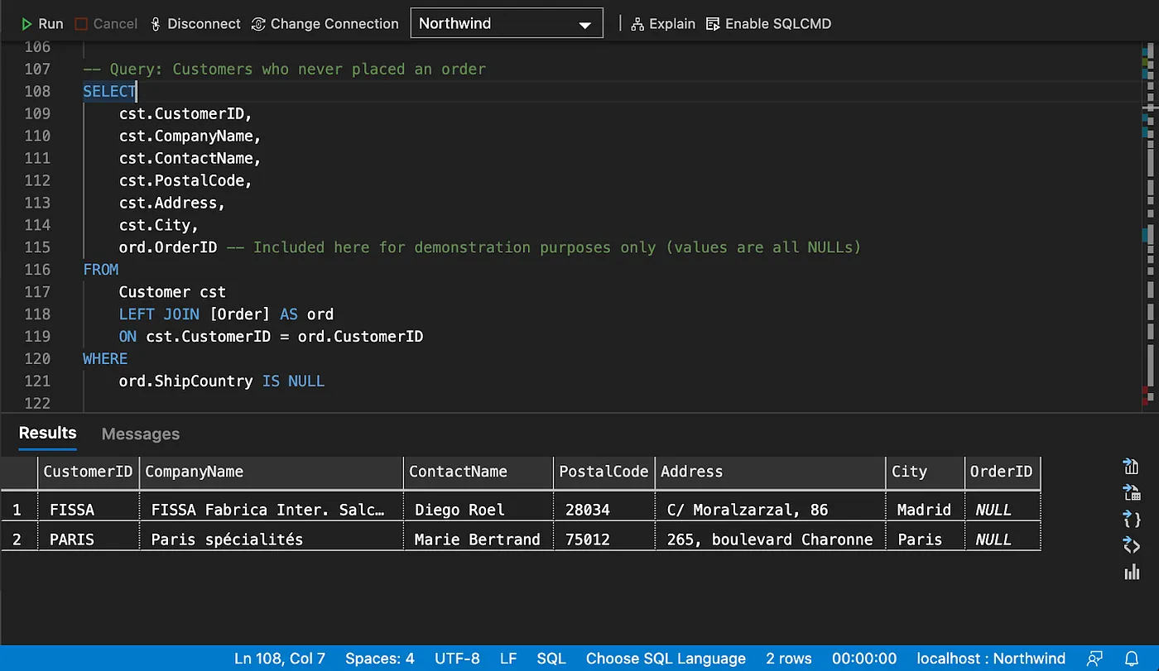Image resolution: width=1159 pixels, height=671 pixels.
Task: Select the ContactName column header
Action: pos(479,472)
